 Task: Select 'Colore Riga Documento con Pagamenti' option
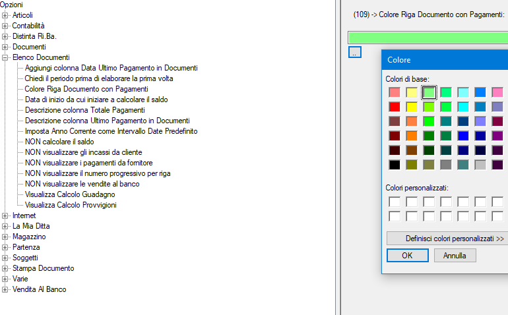tap(86, 89)
